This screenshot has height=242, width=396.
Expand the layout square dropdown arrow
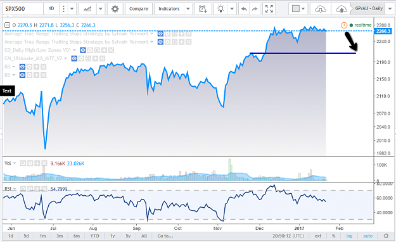pos(303,9)
